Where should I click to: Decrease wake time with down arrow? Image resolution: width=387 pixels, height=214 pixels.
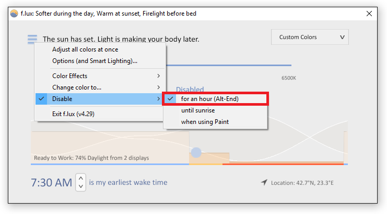tap(81, 186)
